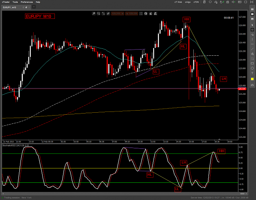Click the left scroll arrow at bottom
Viewport: 256px width, 200px height.
tap(3, 194)
